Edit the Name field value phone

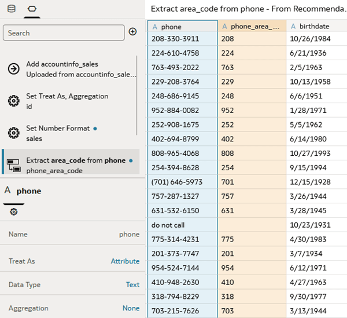(129, 235)
